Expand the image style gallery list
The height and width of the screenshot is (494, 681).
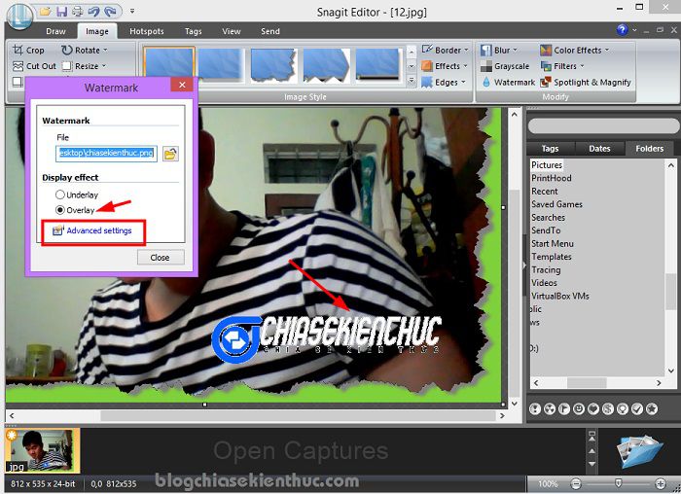[411, 81]
